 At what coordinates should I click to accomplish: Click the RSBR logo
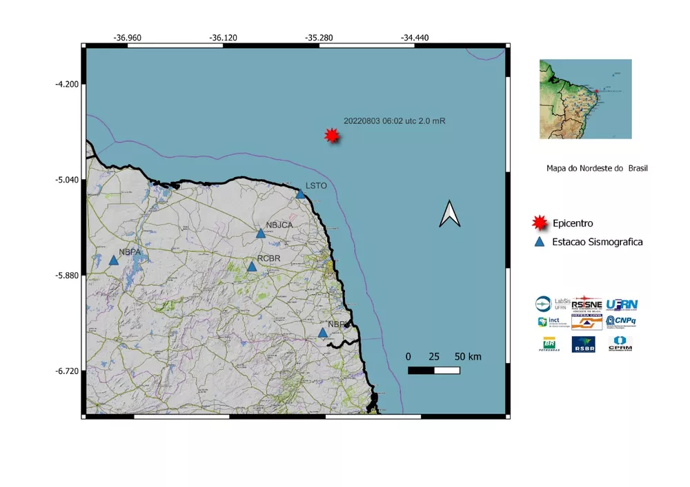(584, 343)
